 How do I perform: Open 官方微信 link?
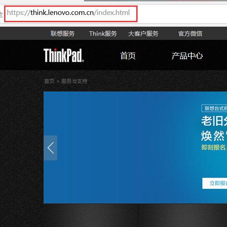(x=190, y=34)
